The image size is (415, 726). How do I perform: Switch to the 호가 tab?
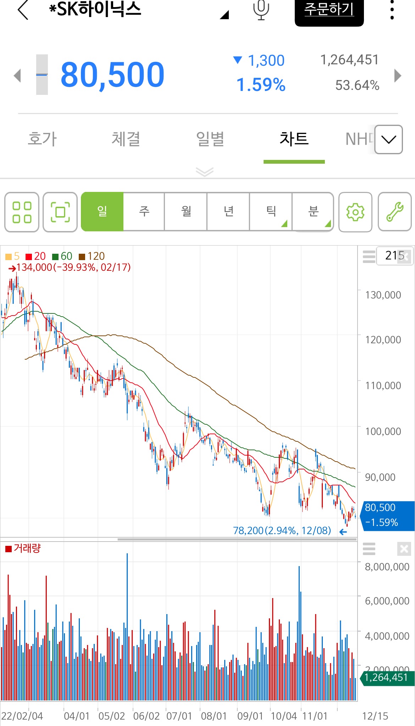coord(42,139)
